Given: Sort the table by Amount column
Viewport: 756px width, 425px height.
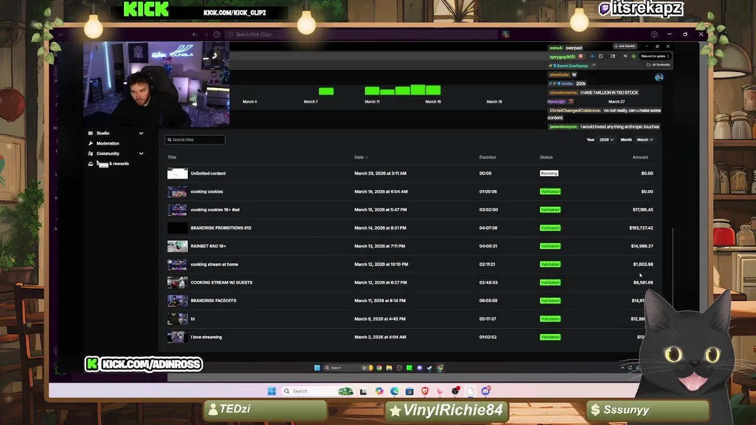Looking at the screenshot, I should [x=640, y=157].
